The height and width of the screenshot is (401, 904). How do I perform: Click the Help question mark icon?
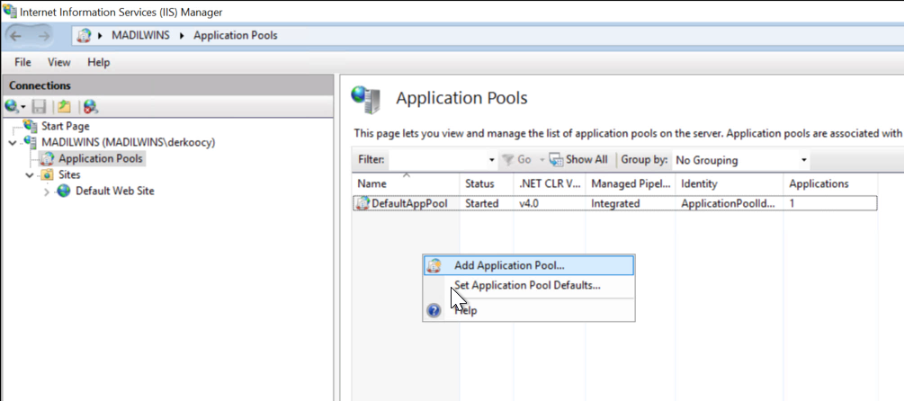point(434,311)
